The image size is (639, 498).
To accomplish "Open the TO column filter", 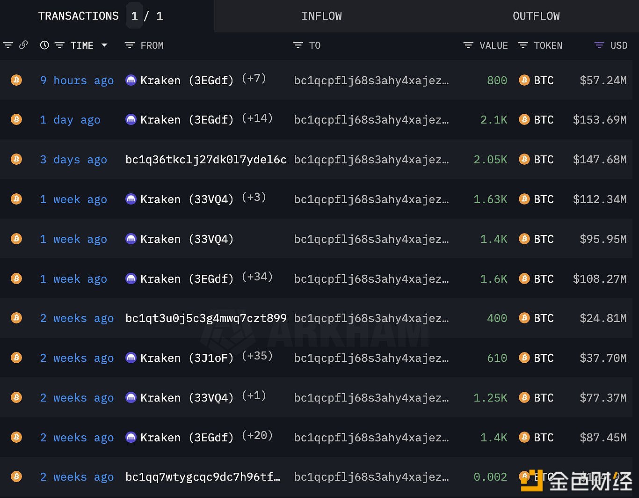I will pos(298,45).
